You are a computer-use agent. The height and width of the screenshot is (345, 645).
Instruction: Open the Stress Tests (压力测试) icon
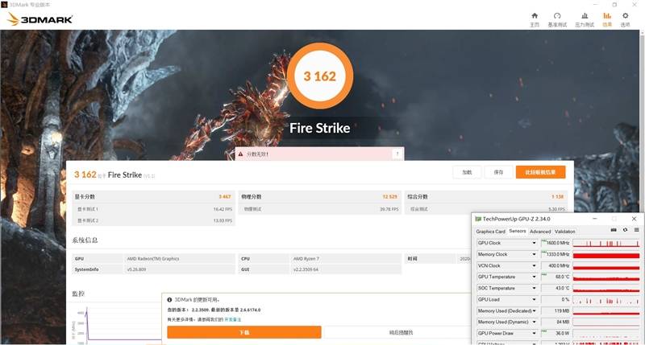click(x=583, y=18)
